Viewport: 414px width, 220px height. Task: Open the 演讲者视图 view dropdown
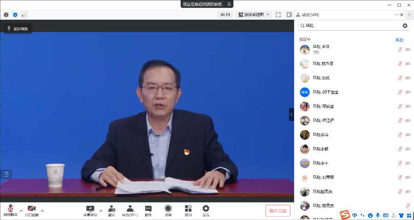(254, 15)
